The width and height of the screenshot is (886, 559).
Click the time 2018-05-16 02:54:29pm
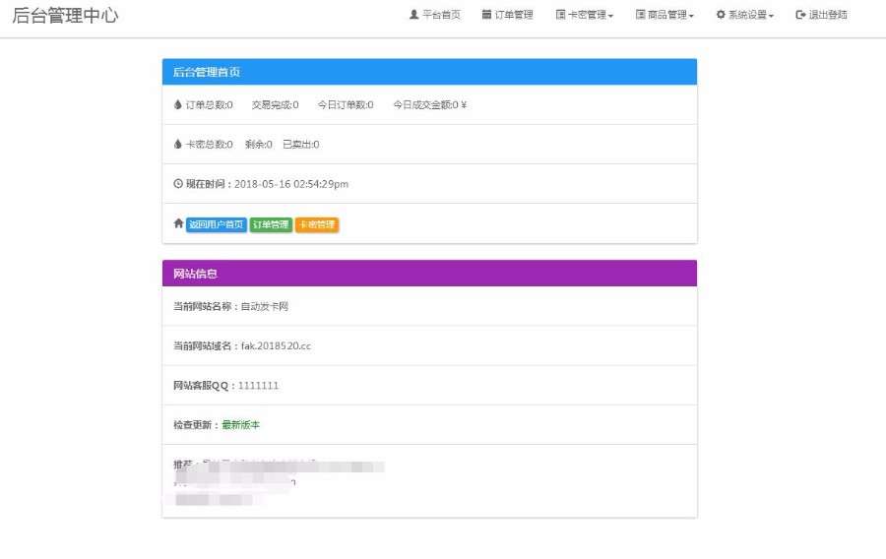291,184
